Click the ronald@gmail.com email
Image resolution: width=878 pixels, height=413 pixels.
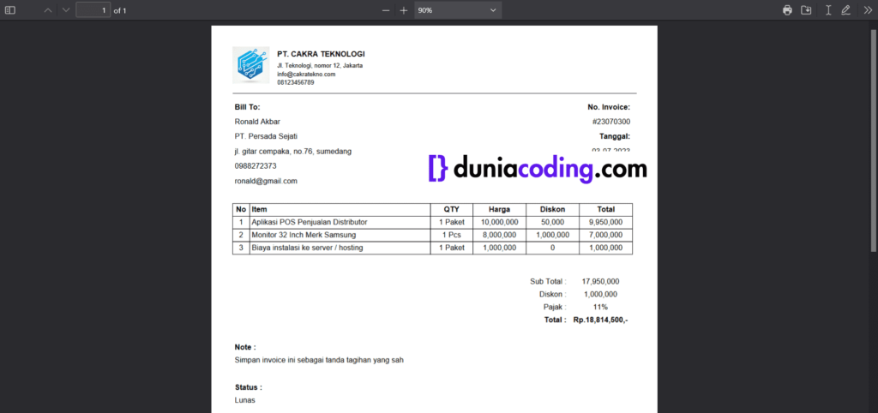click(x=266, y=181)
